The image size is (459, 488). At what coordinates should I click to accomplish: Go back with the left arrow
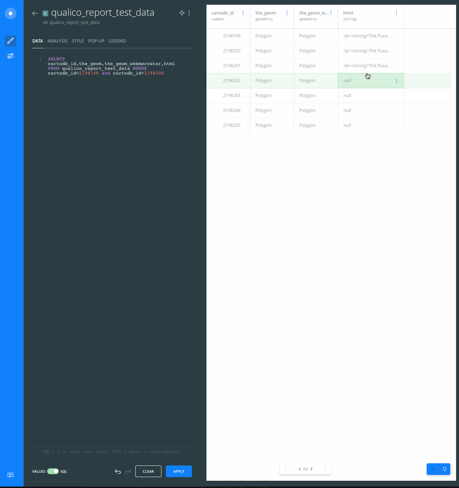[x=35, y=13]
